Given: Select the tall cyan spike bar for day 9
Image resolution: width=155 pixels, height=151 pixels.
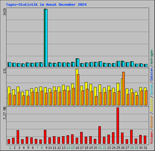Looking at the screenshot, I should pos(46,38).
